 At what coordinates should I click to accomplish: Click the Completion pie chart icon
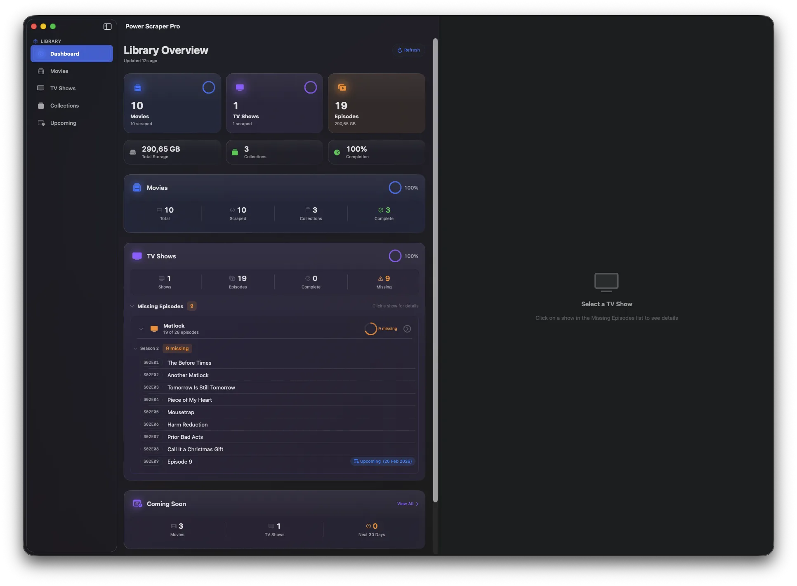(337, 152)
